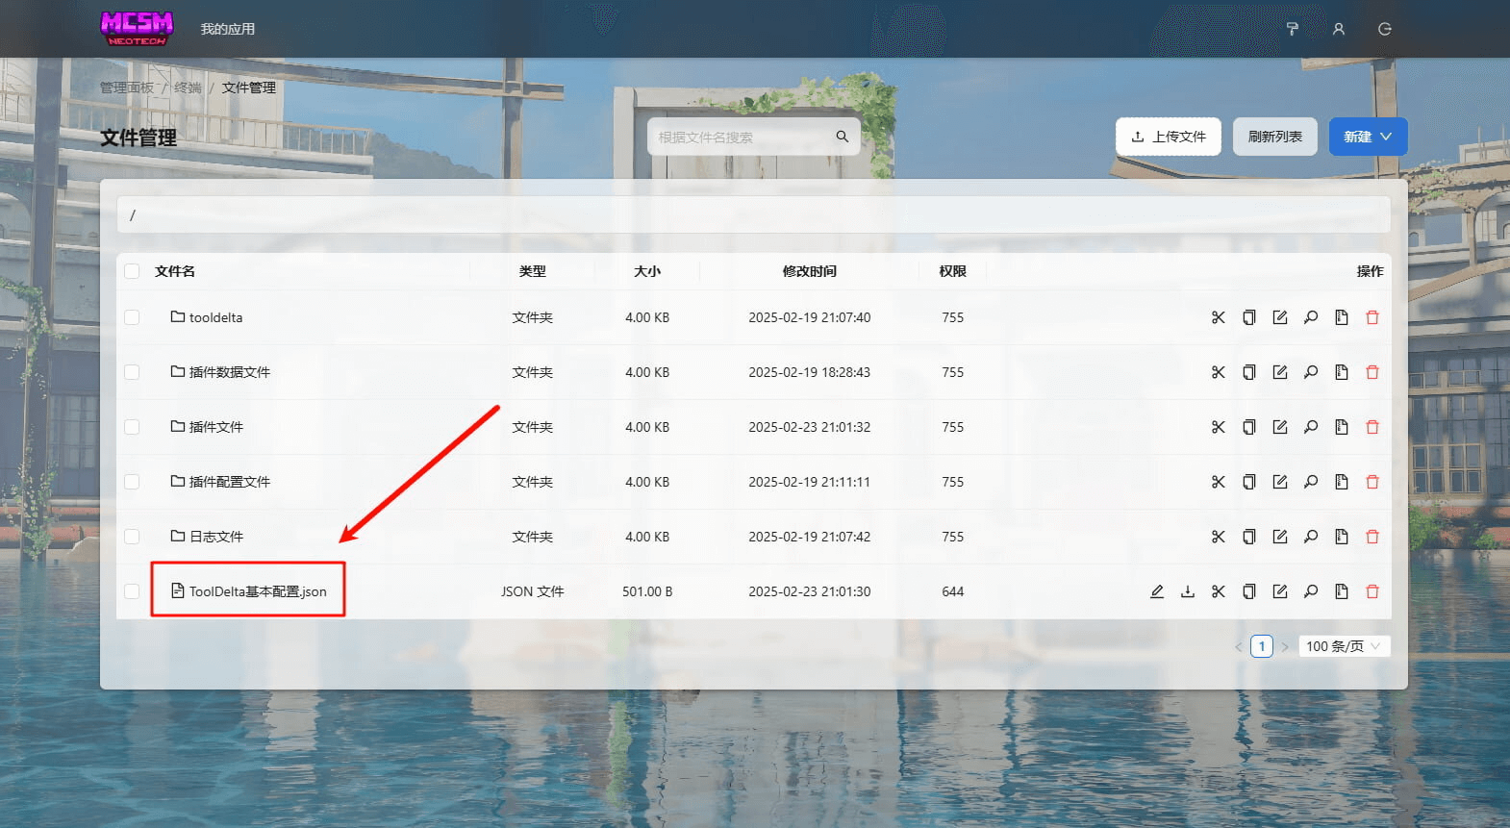This screenshot has height=828, width=1510.
Task: Delete the tooldelta folder
Action: tap(1372, 317)
